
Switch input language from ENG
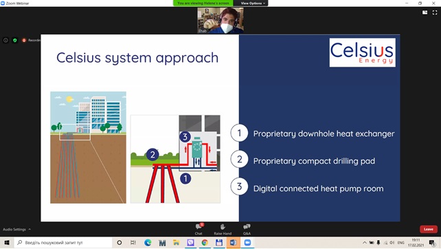400,243
